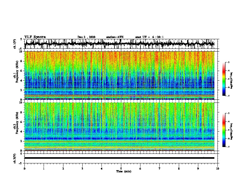Click the "-7" tick on ch.1 colorbar
245x189 pixels.
(228, 96)
